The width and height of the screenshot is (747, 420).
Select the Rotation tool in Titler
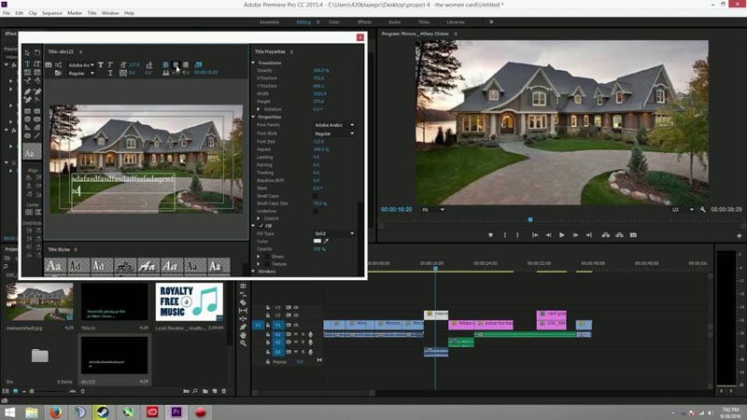(37, 53)
